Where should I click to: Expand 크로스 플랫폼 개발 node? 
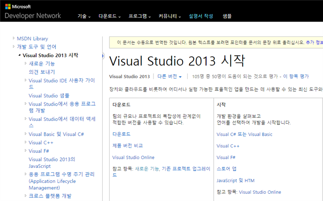26,196
